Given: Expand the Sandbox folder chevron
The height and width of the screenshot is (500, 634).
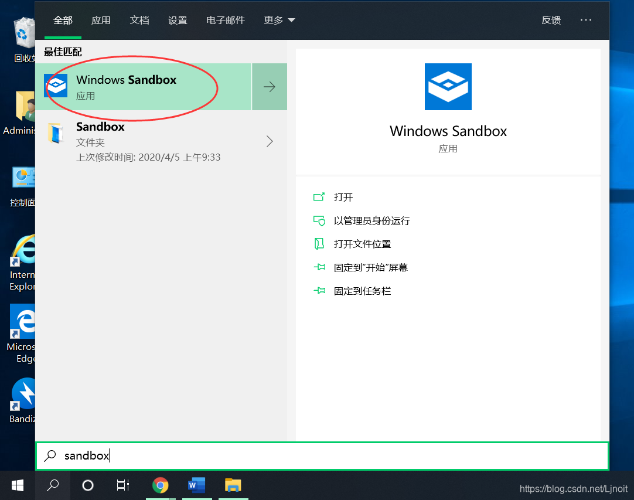Looking at the screenshot, I should click(270, 141).
